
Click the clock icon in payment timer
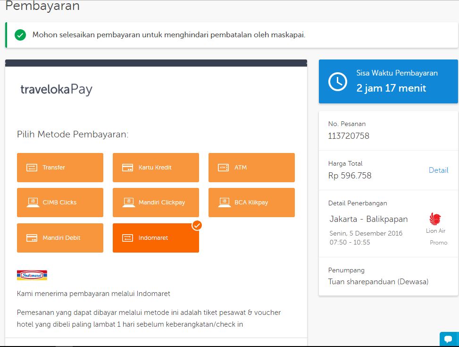pyautogui.click(x=337, y=82)
